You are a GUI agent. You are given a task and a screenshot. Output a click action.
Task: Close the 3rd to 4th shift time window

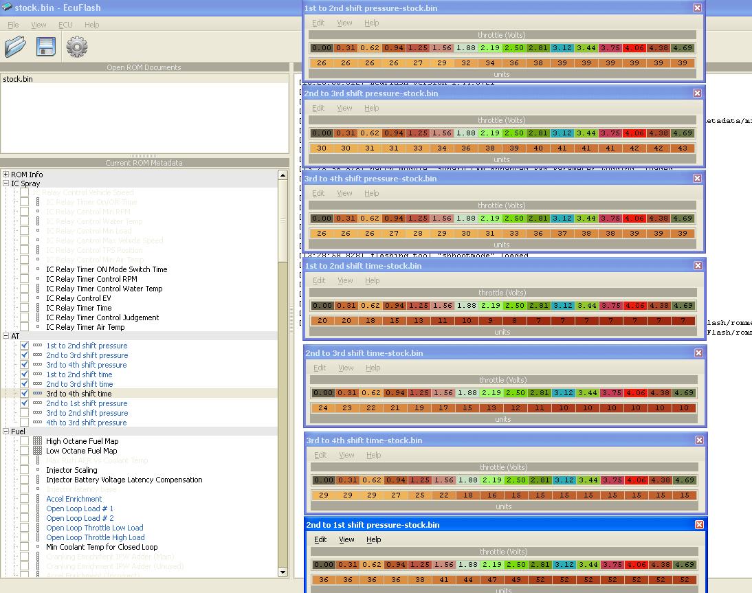pos(698,440)
